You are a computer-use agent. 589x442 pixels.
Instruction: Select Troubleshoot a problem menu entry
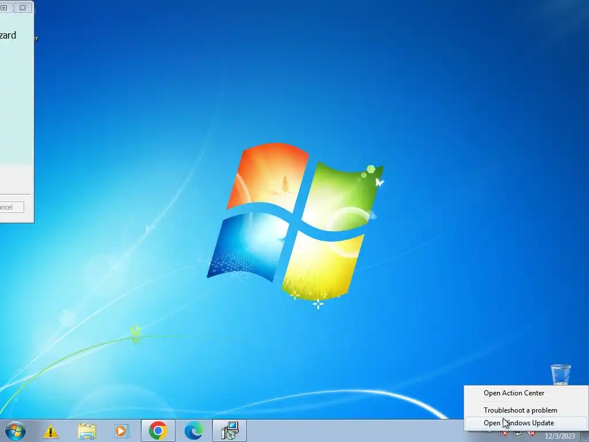point(526,410)
